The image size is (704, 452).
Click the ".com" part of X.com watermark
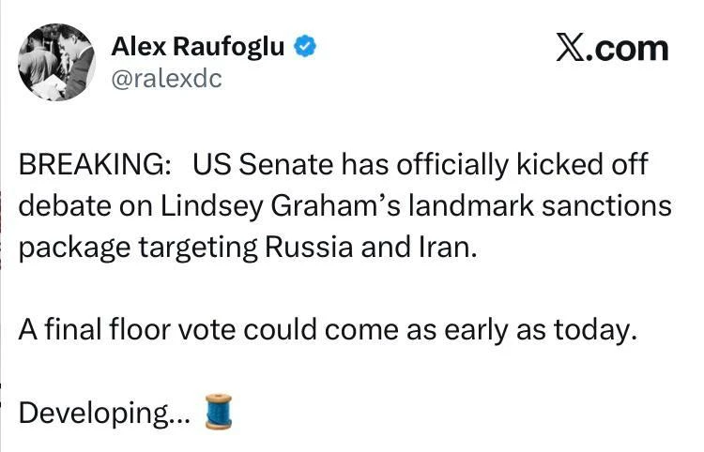pyautogui.click(x=627, y=48)
